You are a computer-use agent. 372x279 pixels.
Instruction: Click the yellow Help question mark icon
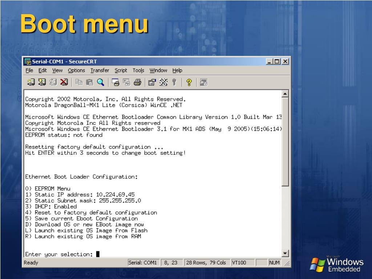pyautogui.click(x=189, y=82)
